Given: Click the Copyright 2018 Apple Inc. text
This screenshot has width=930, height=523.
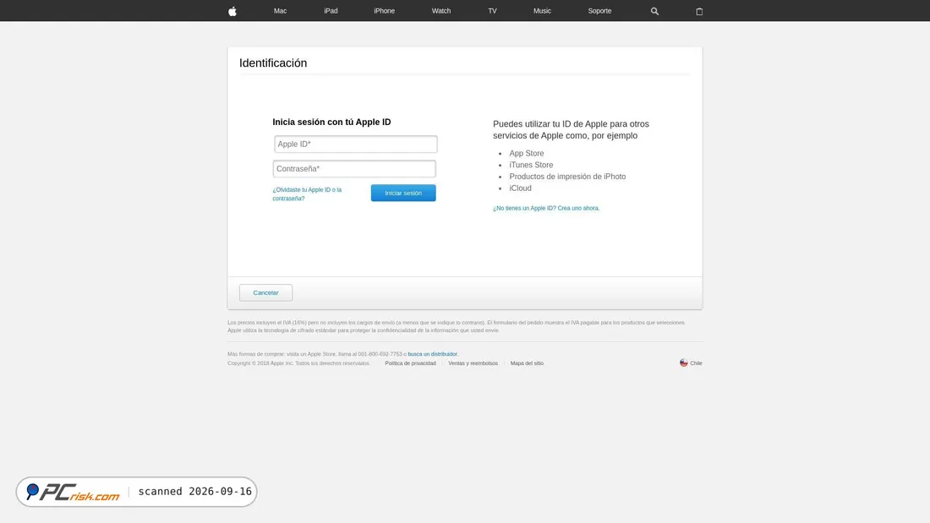Looking at the screenshot, I should pyautogui.click(x=298, y=363).
